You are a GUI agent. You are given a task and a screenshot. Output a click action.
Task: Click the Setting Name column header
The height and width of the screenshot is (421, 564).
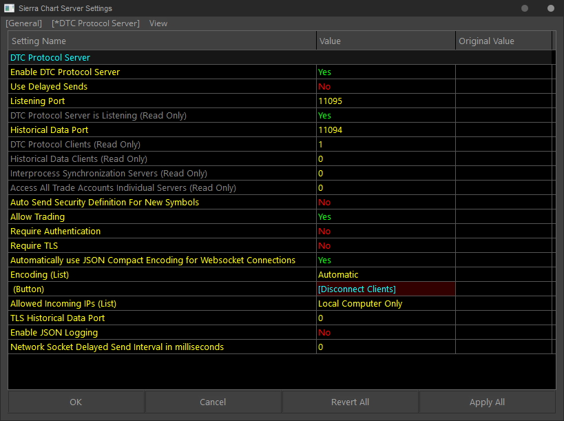[x=163, y=41]
